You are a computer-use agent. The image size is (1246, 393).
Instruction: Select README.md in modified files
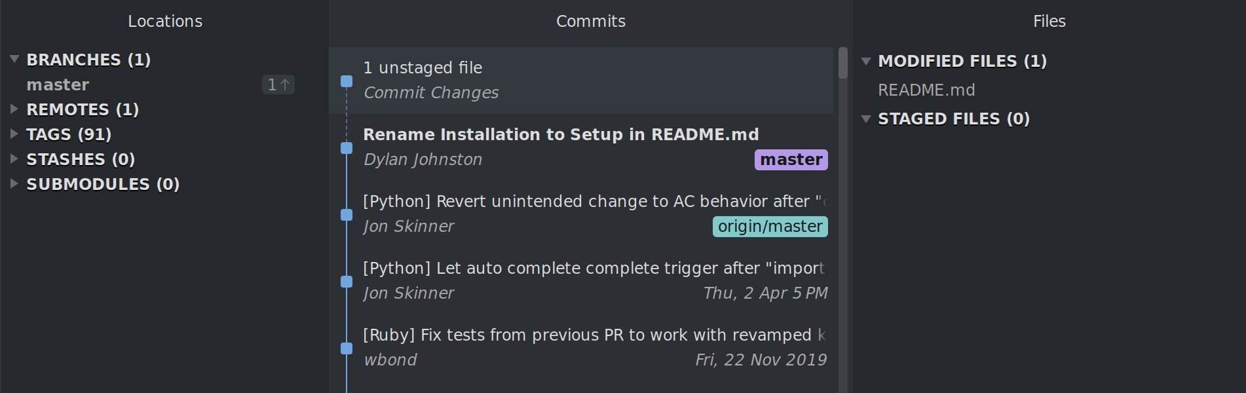(926, 90)
